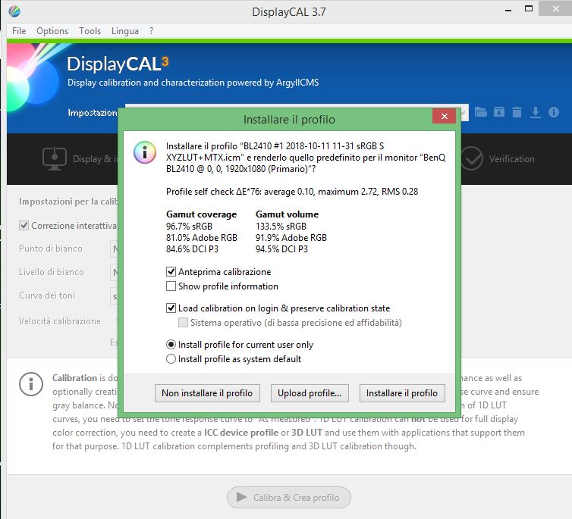The image size is (572, 519).
Task: Open the ? help menu
Action: 152,31
